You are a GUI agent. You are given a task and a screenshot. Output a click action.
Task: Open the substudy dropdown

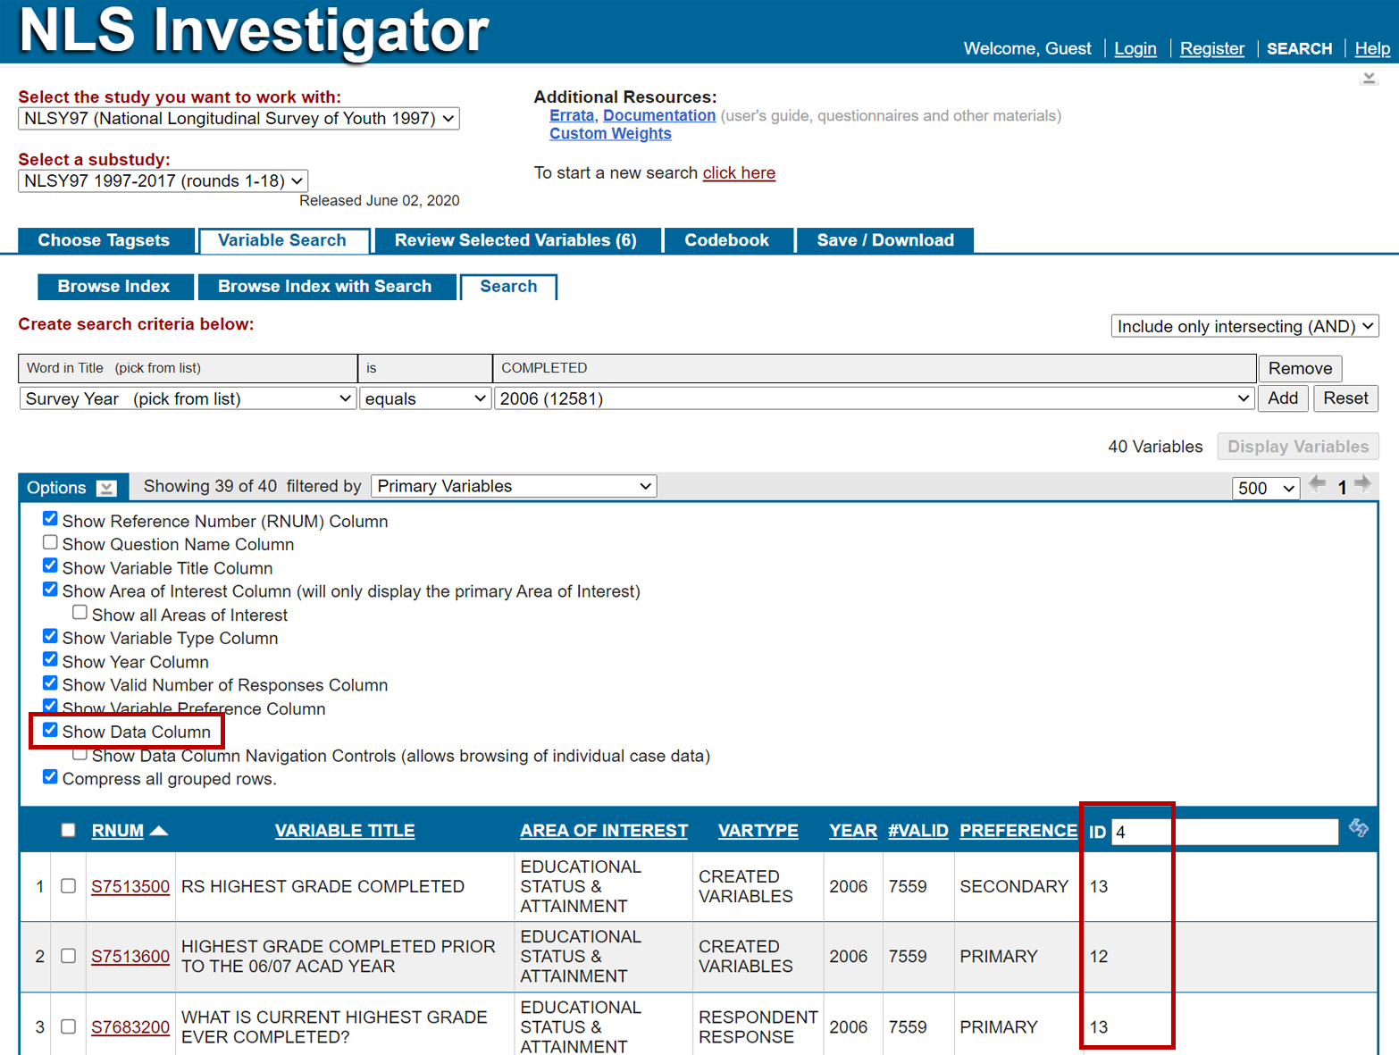pos(163,181)
